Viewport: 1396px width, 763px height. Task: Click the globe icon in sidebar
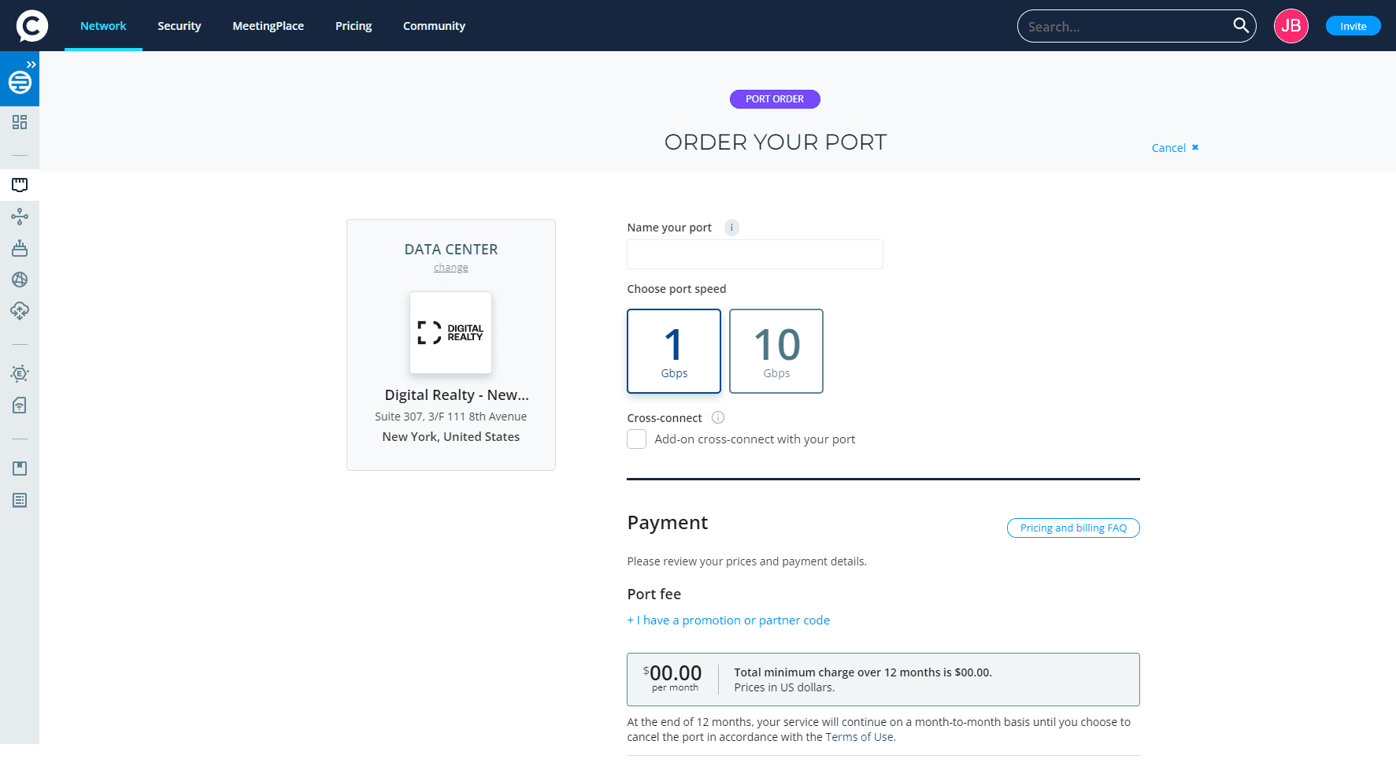[x=20, y=280]
